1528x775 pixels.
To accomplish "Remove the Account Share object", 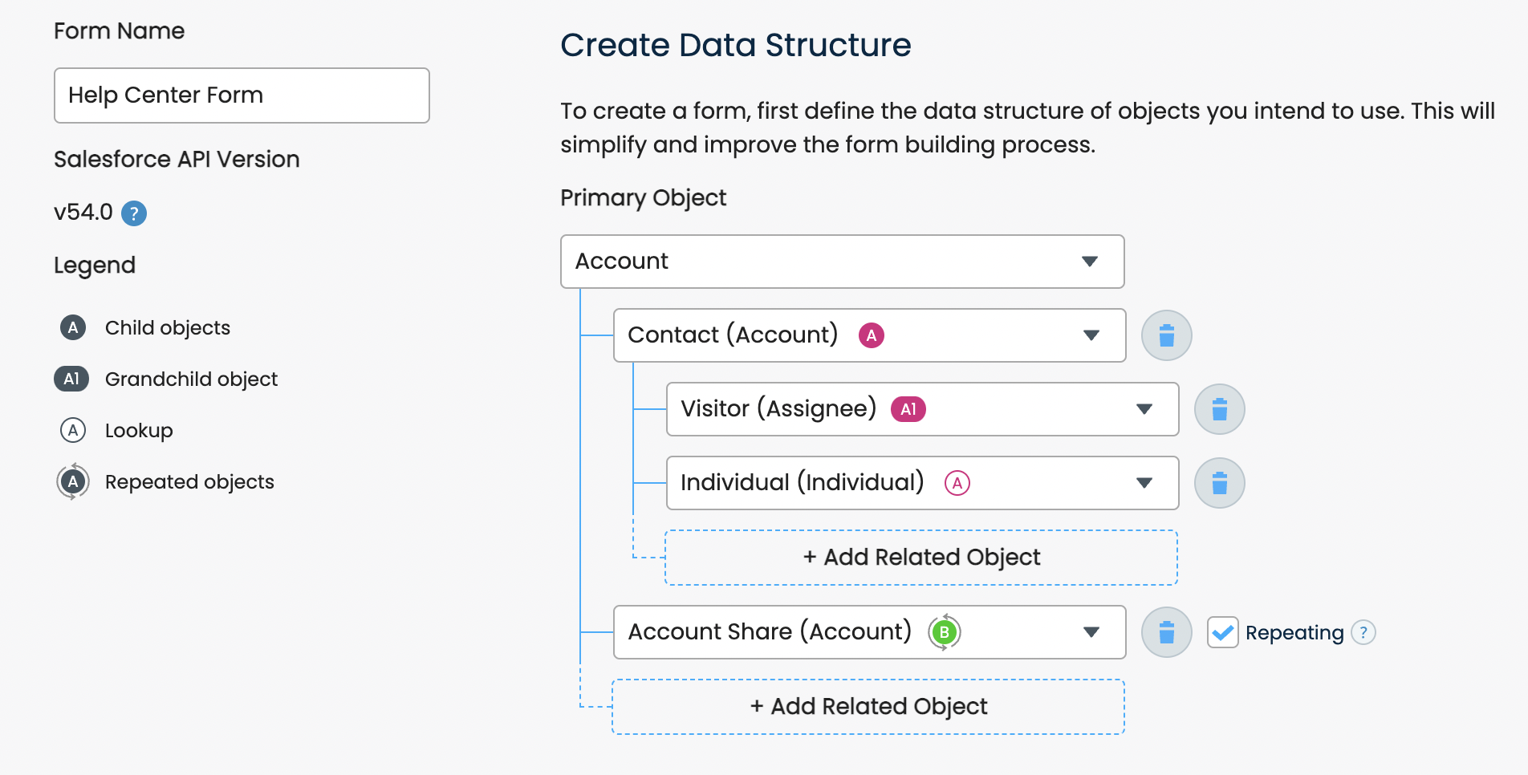I will (x=1166, y=632).
